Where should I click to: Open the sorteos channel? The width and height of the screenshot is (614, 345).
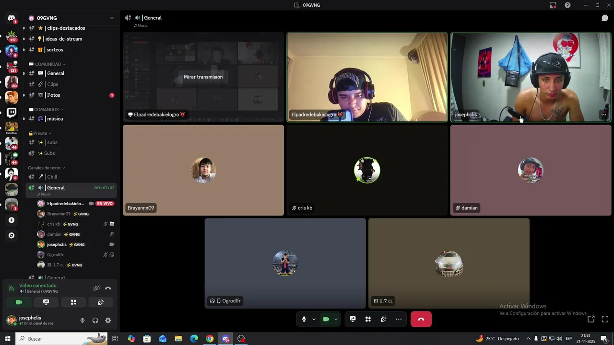71,50
